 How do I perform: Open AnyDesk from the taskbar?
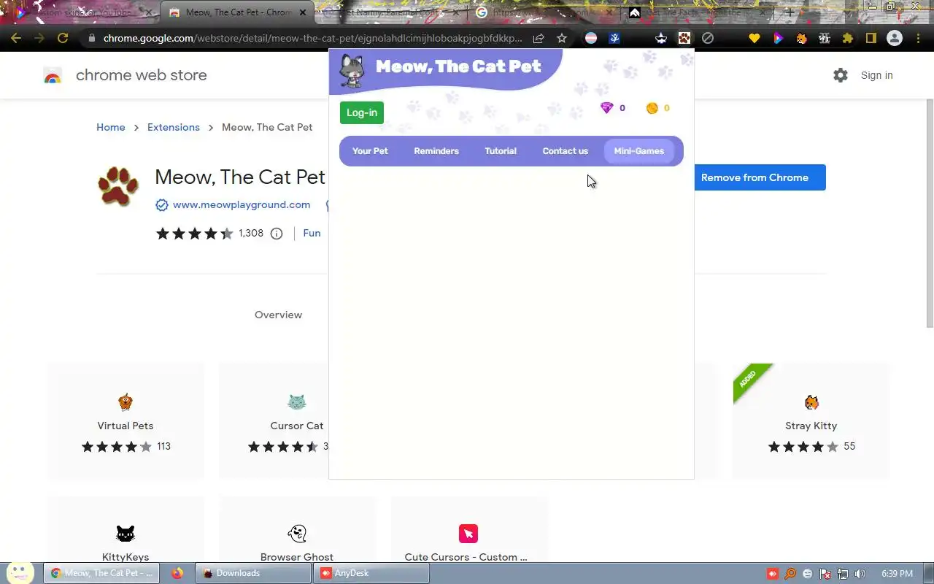[x=371, y=573]
